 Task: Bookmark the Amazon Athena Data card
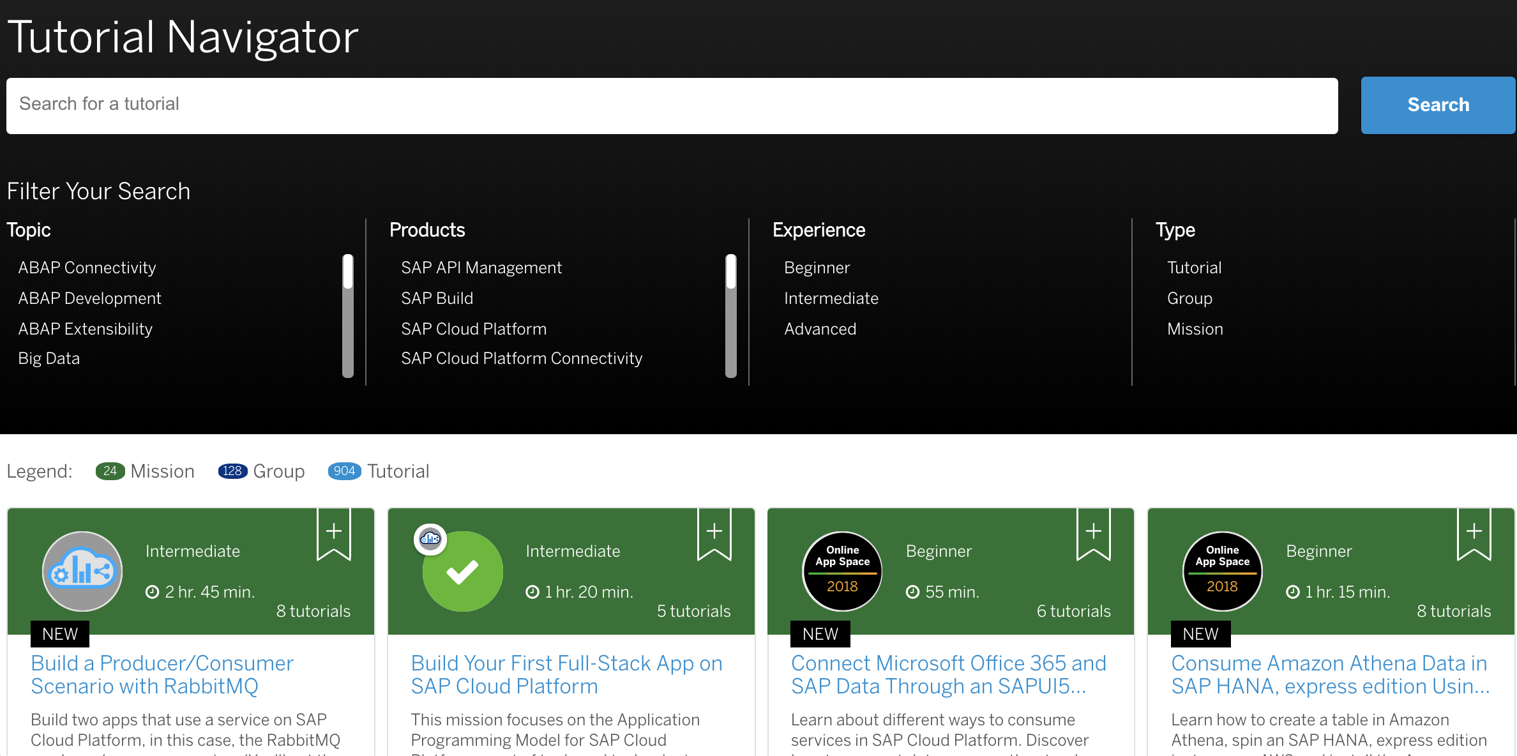(1474, 534)
